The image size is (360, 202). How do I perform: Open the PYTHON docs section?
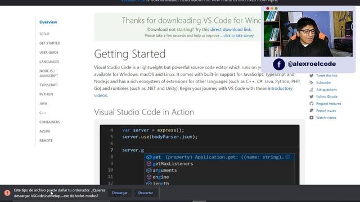point(46,94)
